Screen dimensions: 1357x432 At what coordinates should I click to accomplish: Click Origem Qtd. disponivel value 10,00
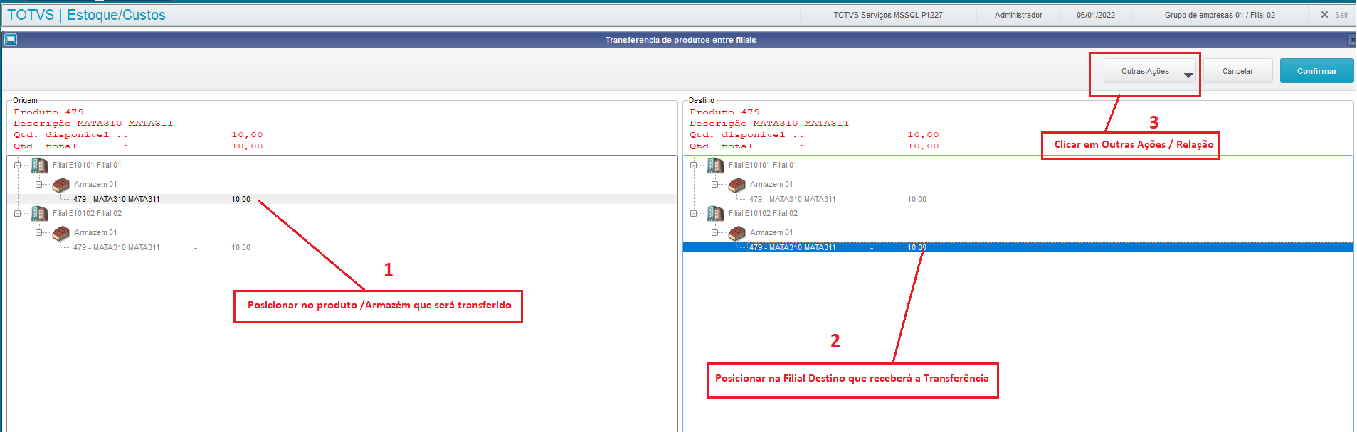click(x=247, y=135)
